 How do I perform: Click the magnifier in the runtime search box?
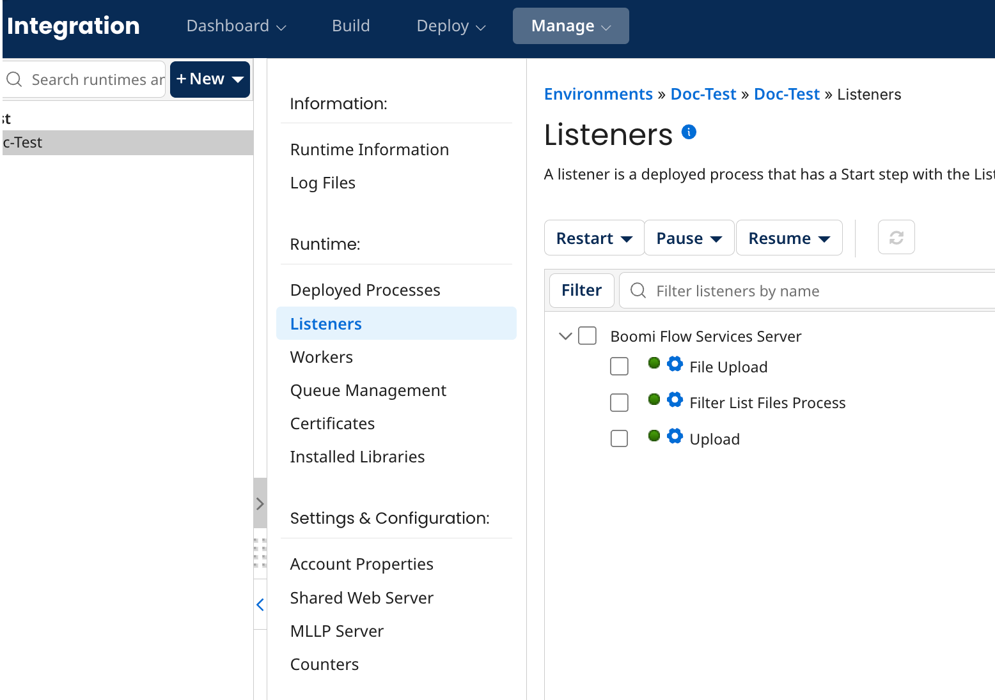[x=14, y=79]
